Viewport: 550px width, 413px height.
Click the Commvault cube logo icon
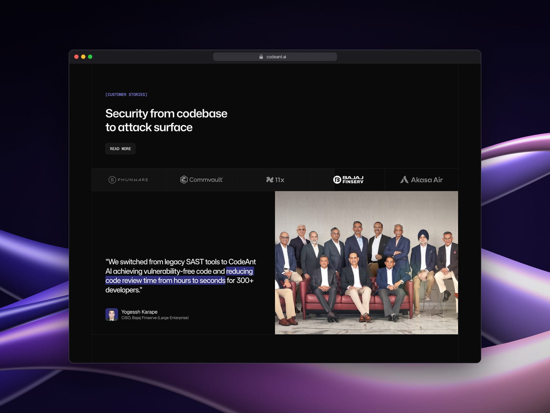184,180
